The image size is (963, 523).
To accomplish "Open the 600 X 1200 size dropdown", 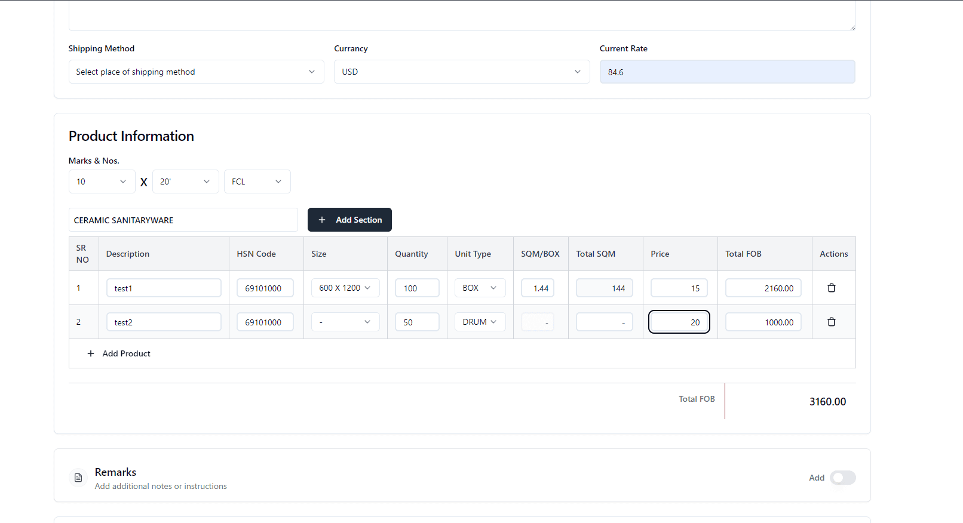I will [345, 288].
